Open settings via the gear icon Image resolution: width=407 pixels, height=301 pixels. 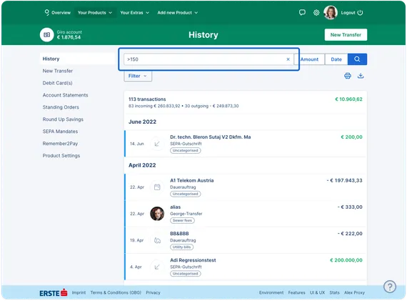pyautogui.click(x=316, y=12)
